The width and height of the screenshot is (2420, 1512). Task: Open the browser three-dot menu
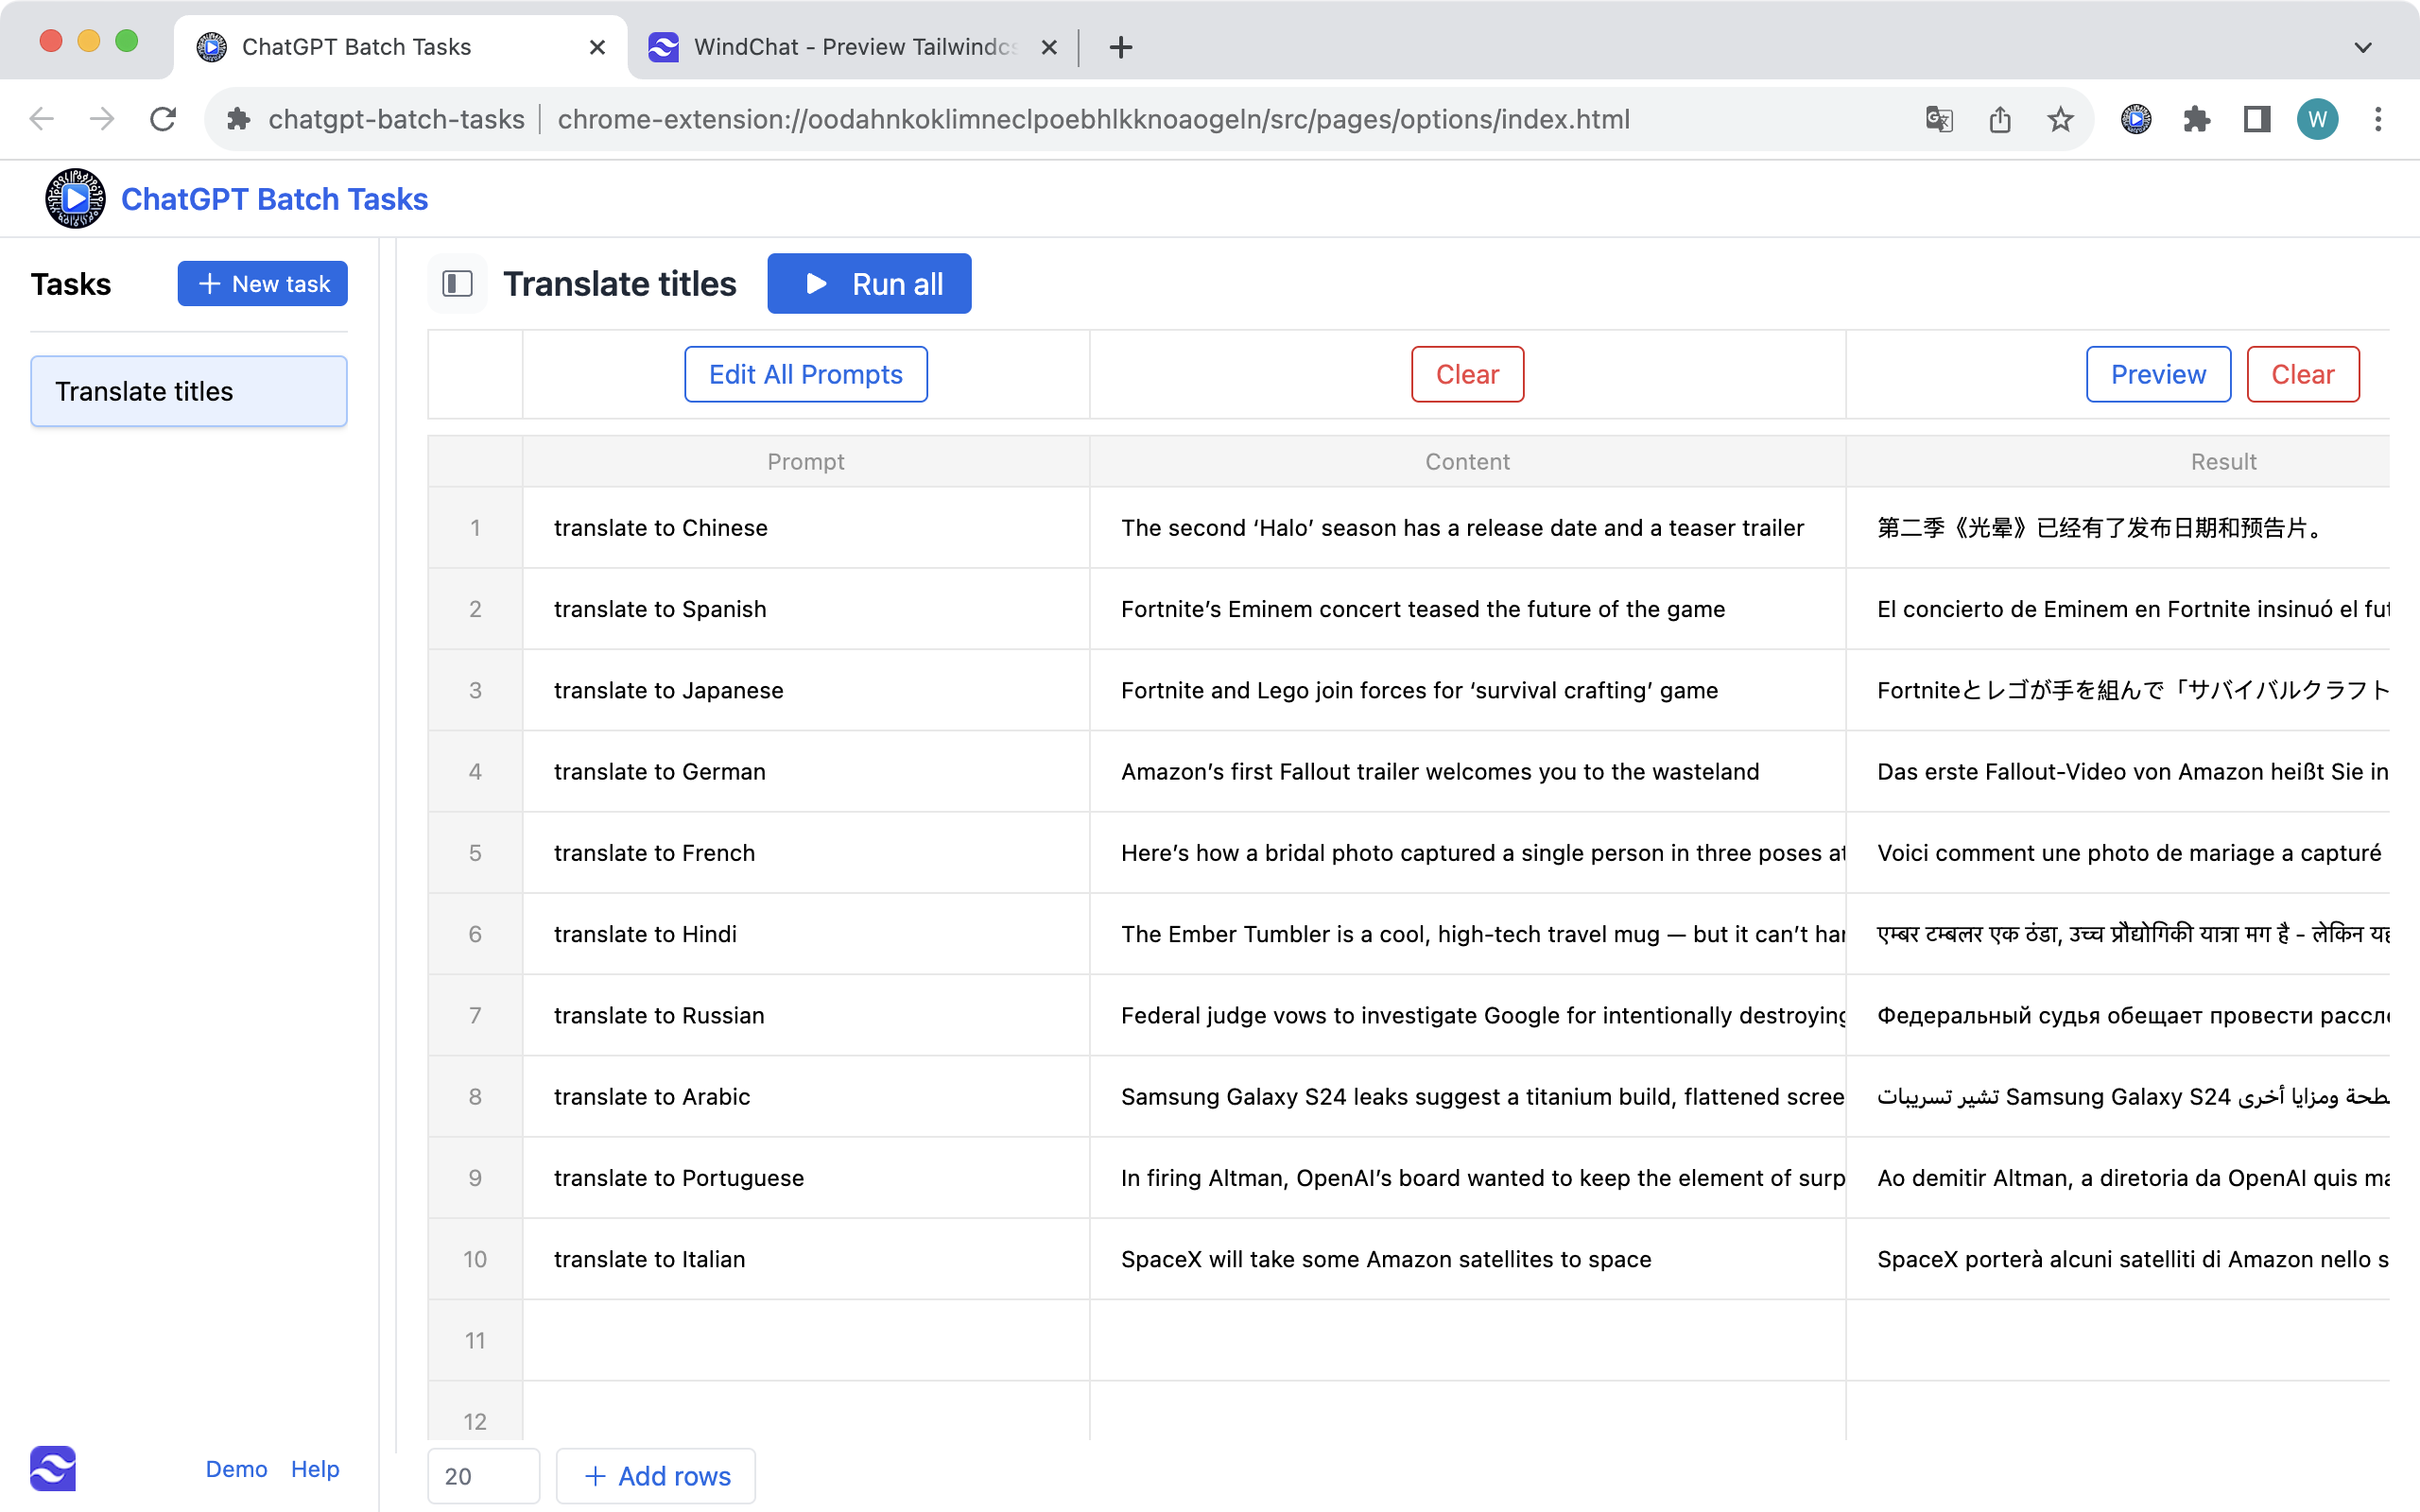[x=2378, y=119]
